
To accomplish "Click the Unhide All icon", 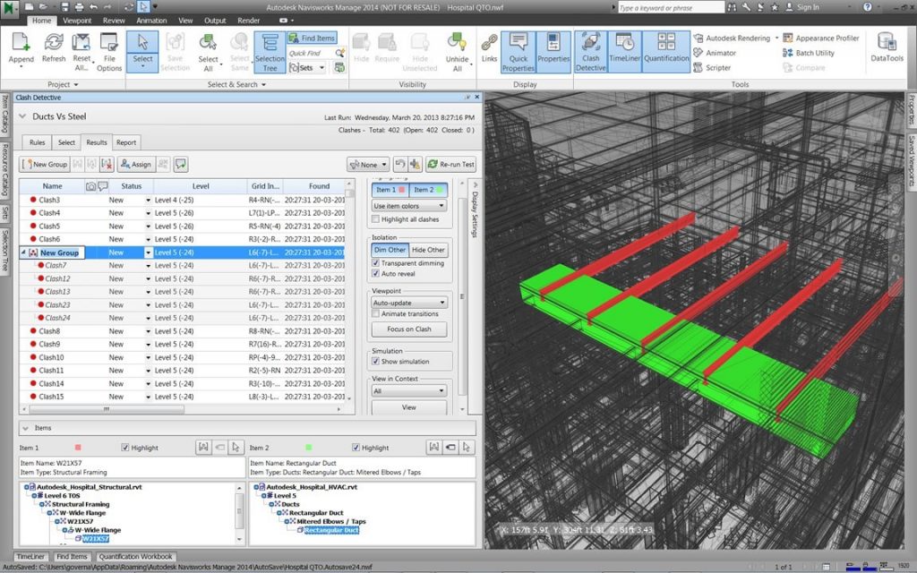I will 457,52.
